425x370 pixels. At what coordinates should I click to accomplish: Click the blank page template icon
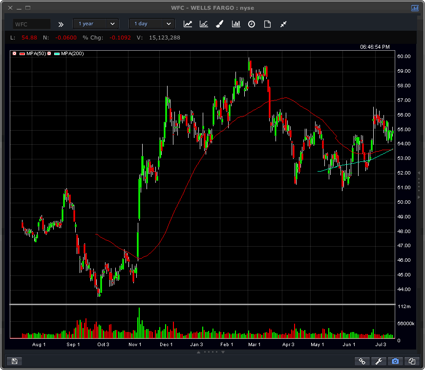tap(267, 24)
